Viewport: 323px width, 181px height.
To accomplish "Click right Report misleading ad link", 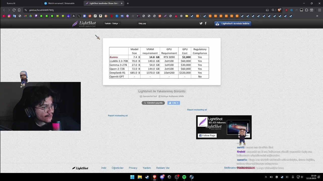I will coord(197,110).
